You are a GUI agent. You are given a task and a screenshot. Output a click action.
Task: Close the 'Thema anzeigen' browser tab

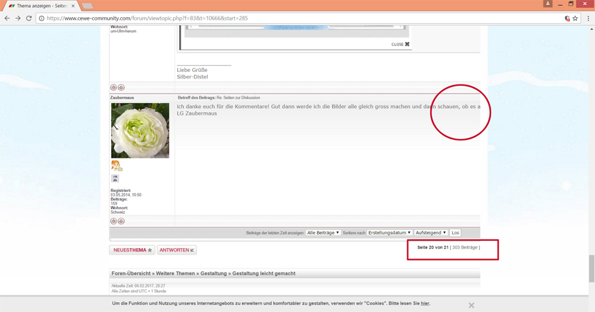click(73, 6)
